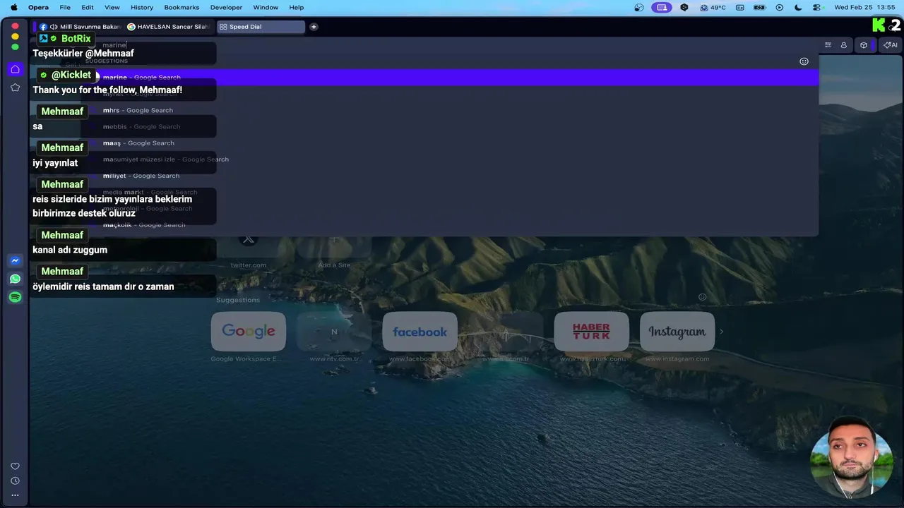Screen dimensions: 904x508
Task: Open the Window menu
Action: (x=266, y=7)
